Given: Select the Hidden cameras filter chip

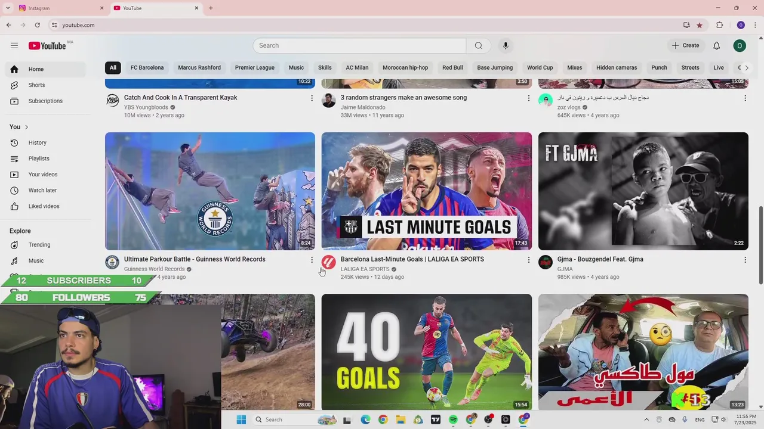Looking at the screenshot, I should 617,67.
